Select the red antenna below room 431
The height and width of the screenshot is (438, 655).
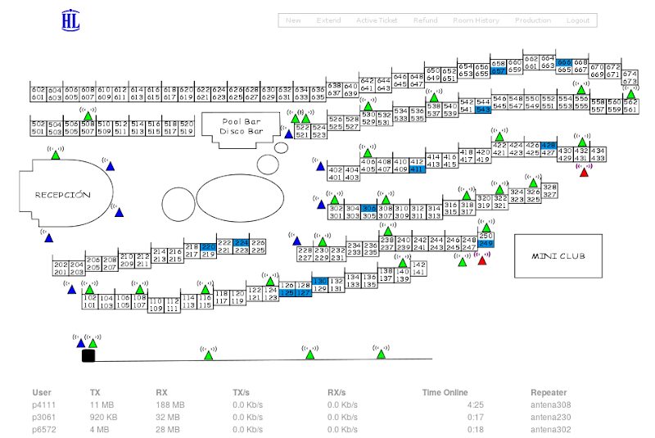584,172
